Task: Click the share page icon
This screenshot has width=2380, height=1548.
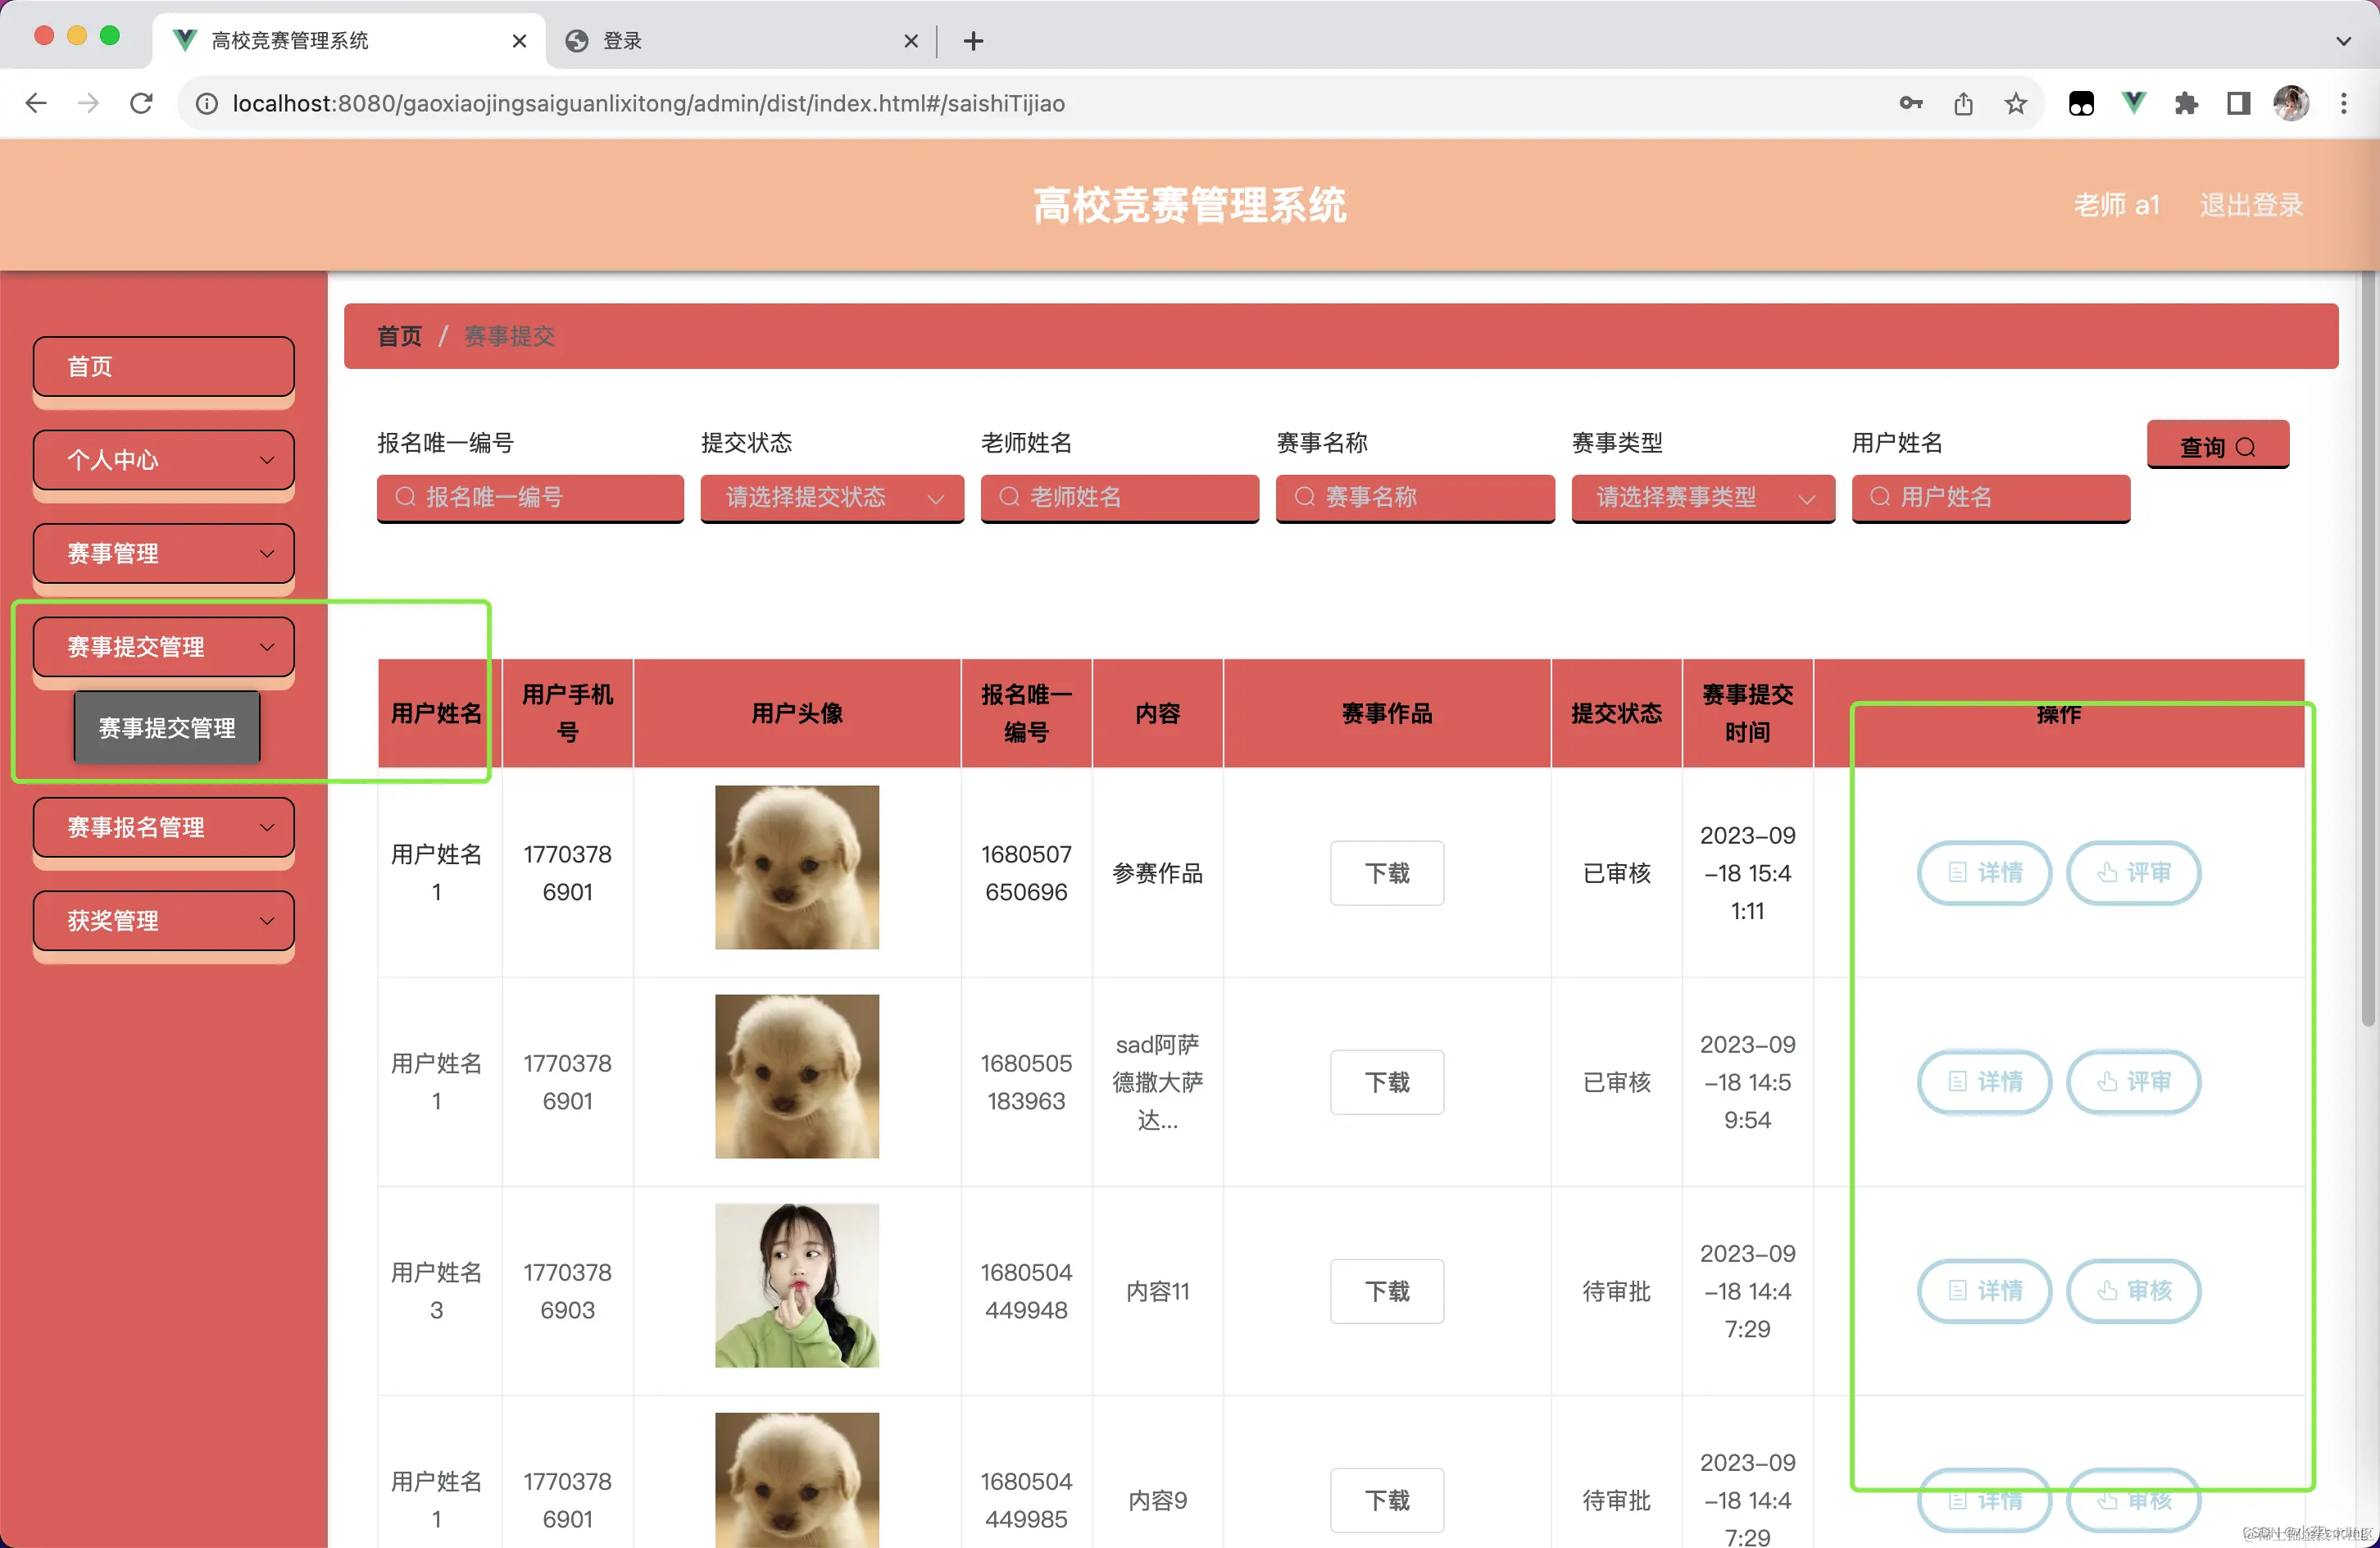Action: (x=1963, y=103)
